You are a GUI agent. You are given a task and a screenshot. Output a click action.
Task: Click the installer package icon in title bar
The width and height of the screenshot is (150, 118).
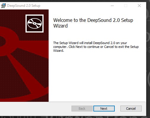pyautogui.click(x=3, y=6)
